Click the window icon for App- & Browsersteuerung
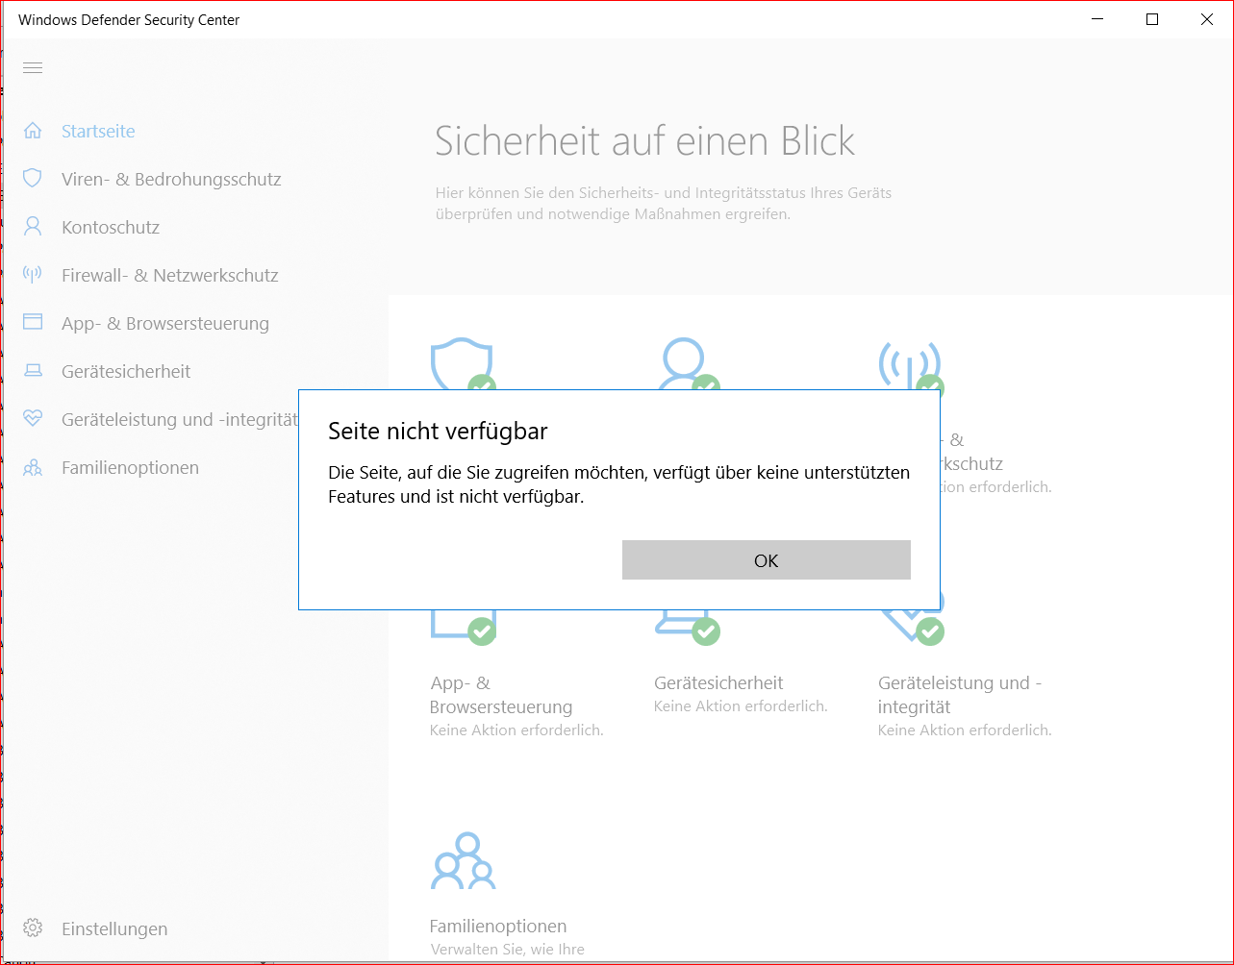 (x=33, y=323)
